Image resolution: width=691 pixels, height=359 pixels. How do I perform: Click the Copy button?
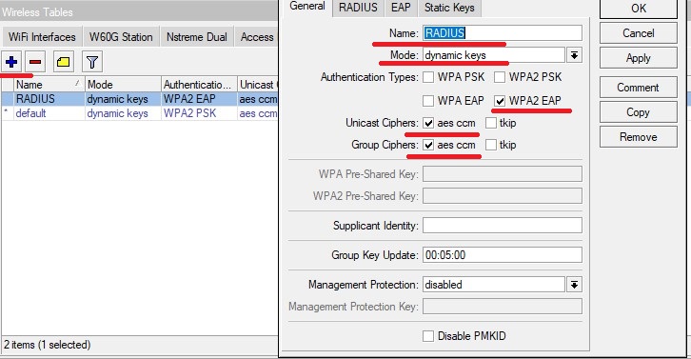point(638,112)
